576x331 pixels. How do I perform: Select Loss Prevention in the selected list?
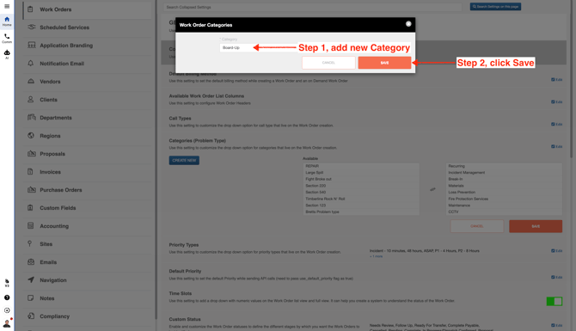click(504, 192)
